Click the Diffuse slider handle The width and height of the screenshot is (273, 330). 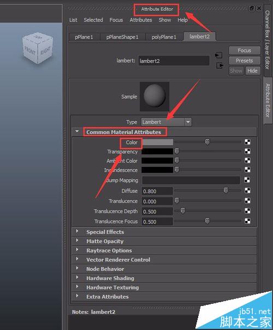[x=226, y=190]
